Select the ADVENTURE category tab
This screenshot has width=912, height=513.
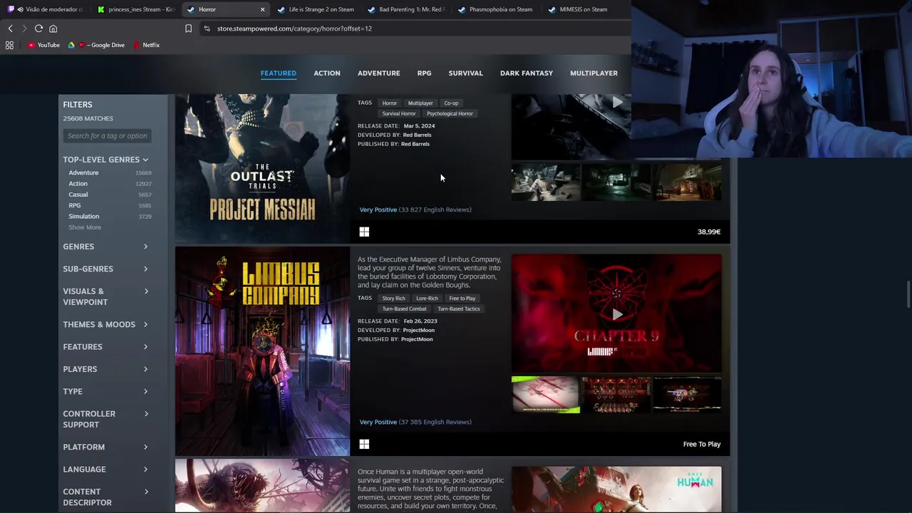[378, 73]
